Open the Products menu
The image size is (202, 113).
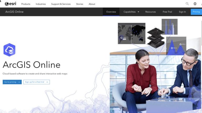26,4
